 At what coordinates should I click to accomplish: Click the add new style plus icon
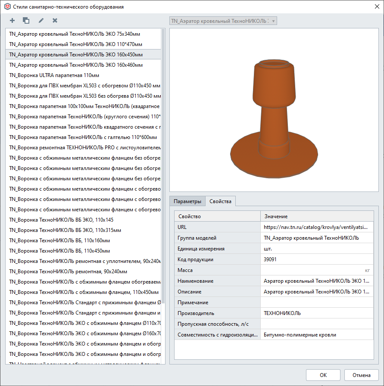pos(12,20)
